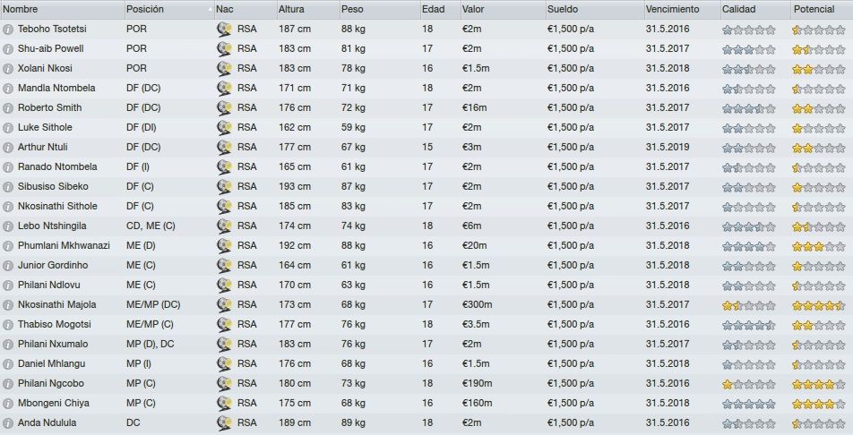Click RSA flag icon in Philani Ngcobo row
The height and width of the screenshot is (435, 853).
(x=224, y=383)
